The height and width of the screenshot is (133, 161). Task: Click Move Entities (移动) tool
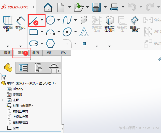pyautogui.click(x=152, y=43)
